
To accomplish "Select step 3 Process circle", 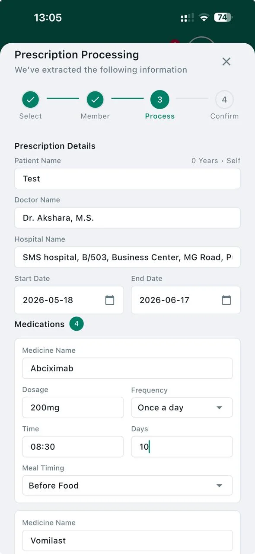I will [x=160, y=100].
